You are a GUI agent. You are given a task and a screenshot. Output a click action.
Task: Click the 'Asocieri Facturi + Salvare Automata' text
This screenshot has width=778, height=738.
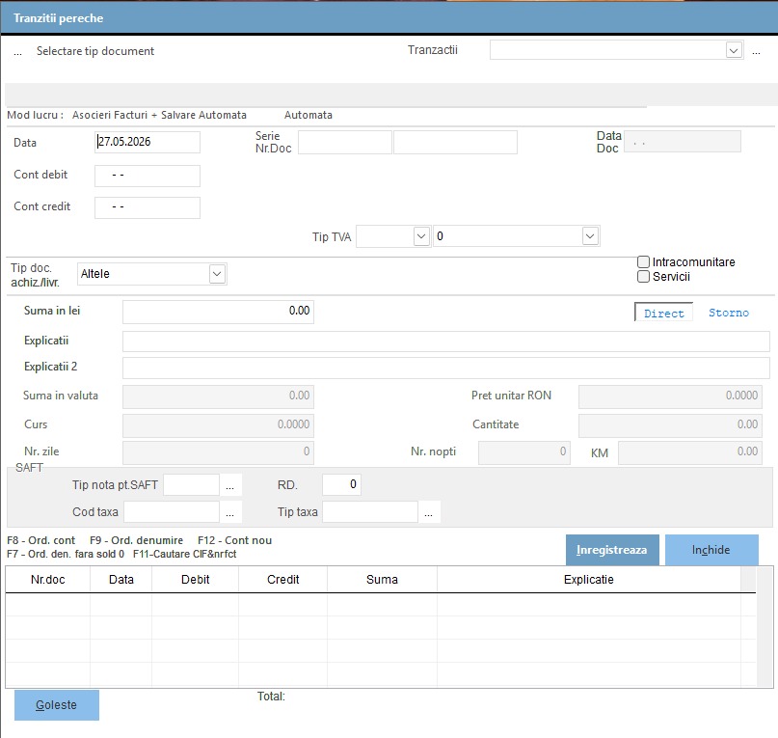pos(159,115)
